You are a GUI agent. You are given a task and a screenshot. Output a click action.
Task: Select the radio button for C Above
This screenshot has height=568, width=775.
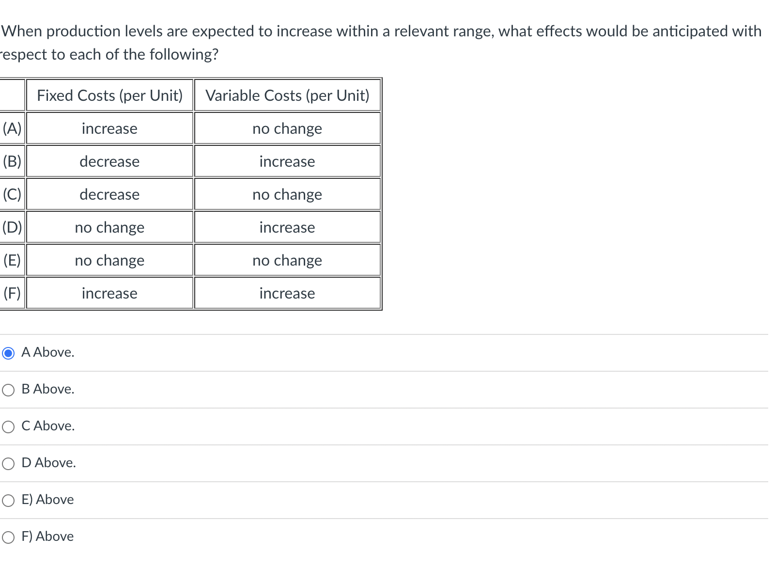pyautogui.click(x=8, y=426)
